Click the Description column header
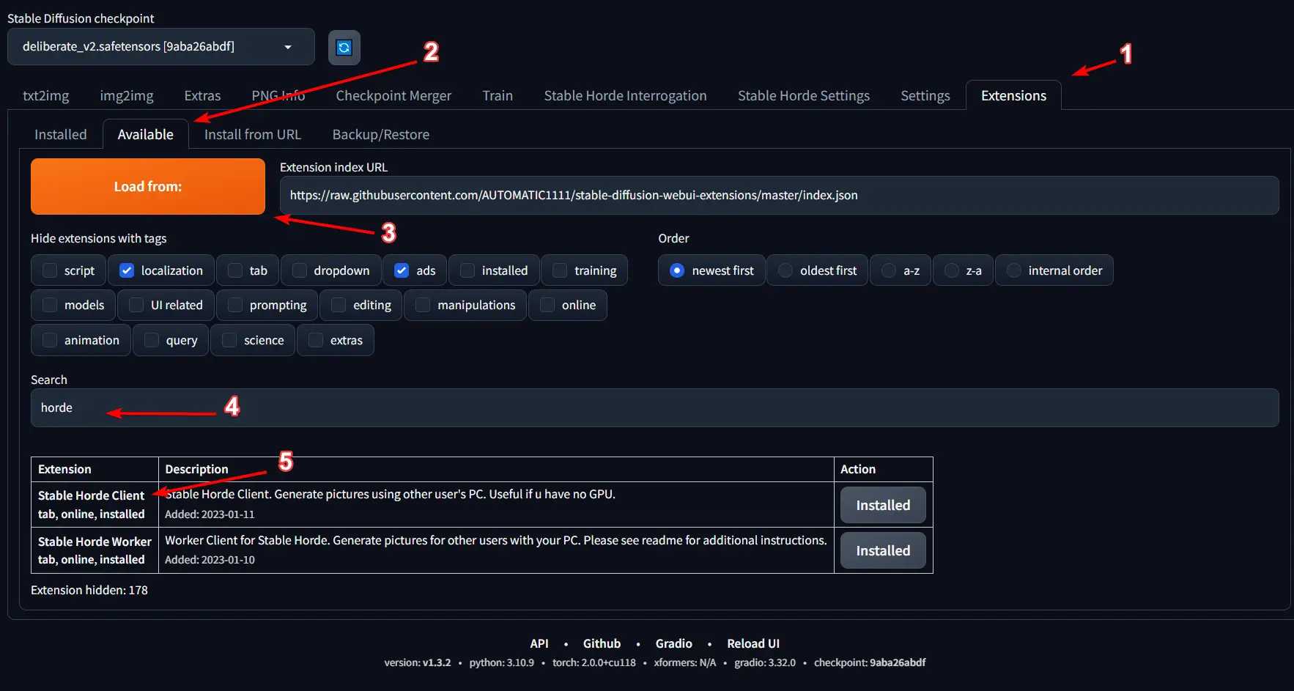 click(x=196, y=469)
